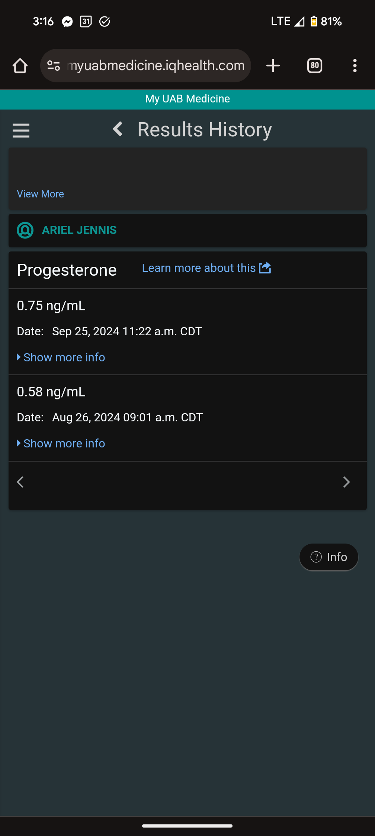Click the ARIEL JENNIS patient name
The width and height of the screenshot is (375, 836).
coord(79,230)
